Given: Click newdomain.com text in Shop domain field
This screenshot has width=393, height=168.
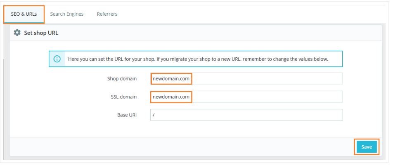Looking at the screenshot, I should pyautogui.click(x=171, y=78).
